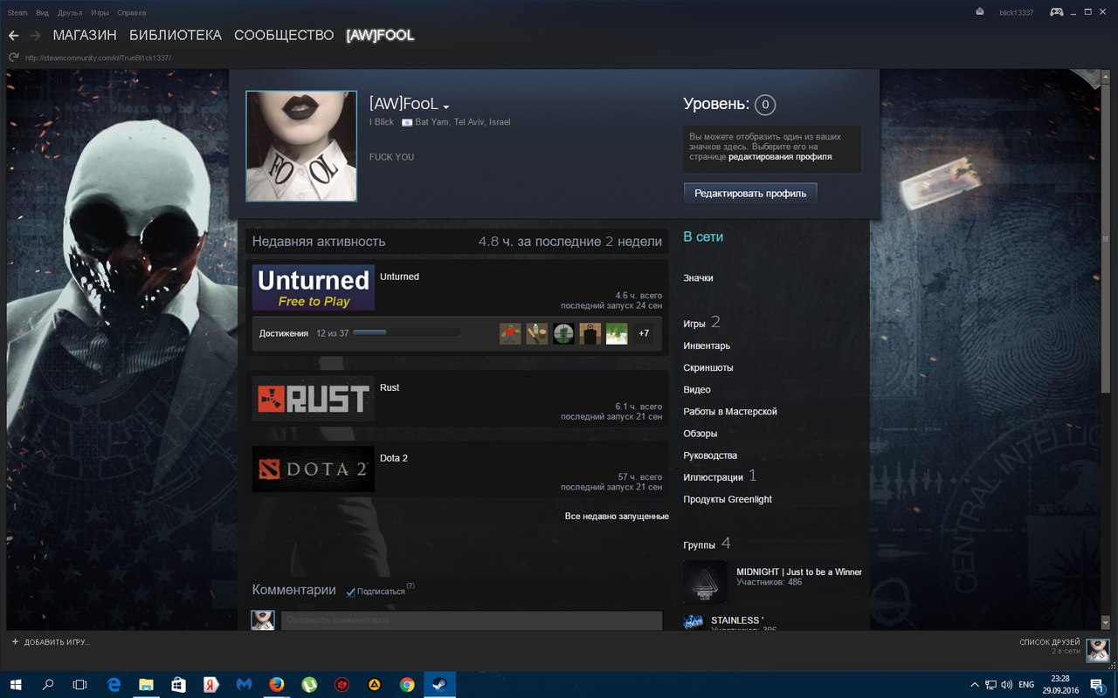The image size is (1118, 698).
Task: Open the friends list avatar icon
Action: 1098,651
